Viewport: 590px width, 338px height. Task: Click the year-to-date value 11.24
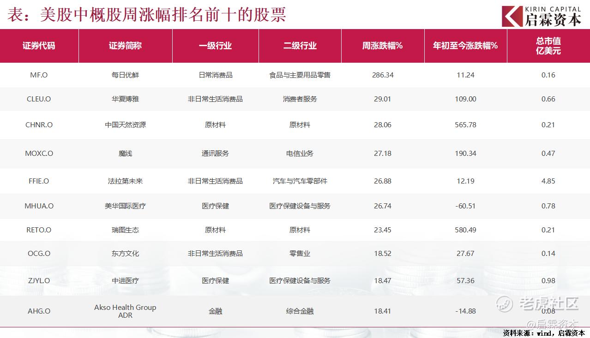coord(465,75)
